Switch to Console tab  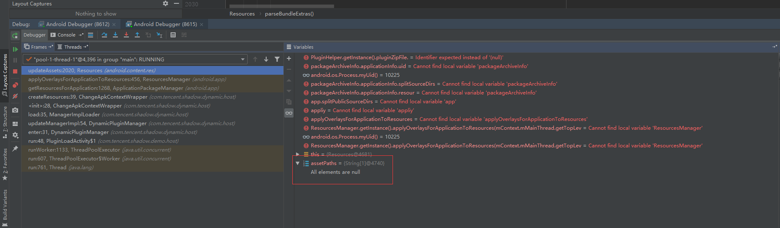(x=67, y=35)
